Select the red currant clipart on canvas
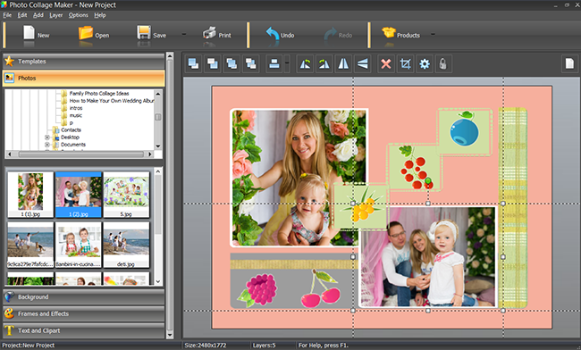Viewport: 581px width, 350px height. (x=416, y=167)
